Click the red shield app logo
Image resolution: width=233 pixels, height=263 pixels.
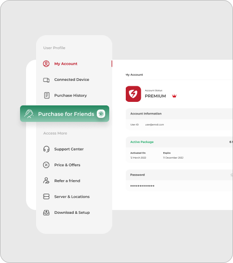(x=133, y=94)
